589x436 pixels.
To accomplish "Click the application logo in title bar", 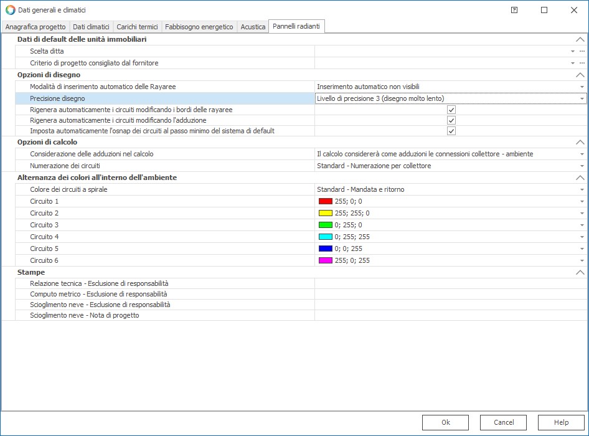I will click(x=10, y=10).
